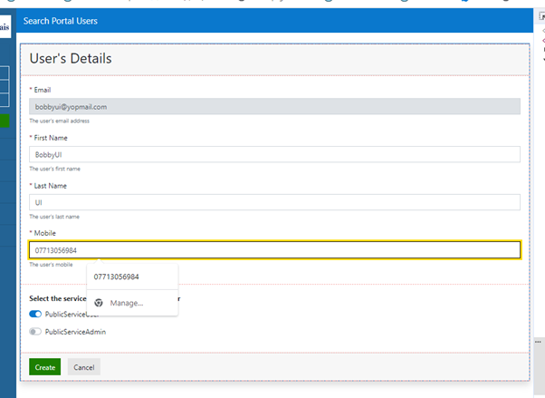
Task: Click the Mobile field label
Action: click(x=45, y=233)
